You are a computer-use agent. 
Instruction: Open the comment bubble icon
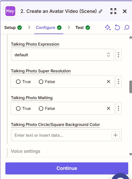[x=127, y=28]
